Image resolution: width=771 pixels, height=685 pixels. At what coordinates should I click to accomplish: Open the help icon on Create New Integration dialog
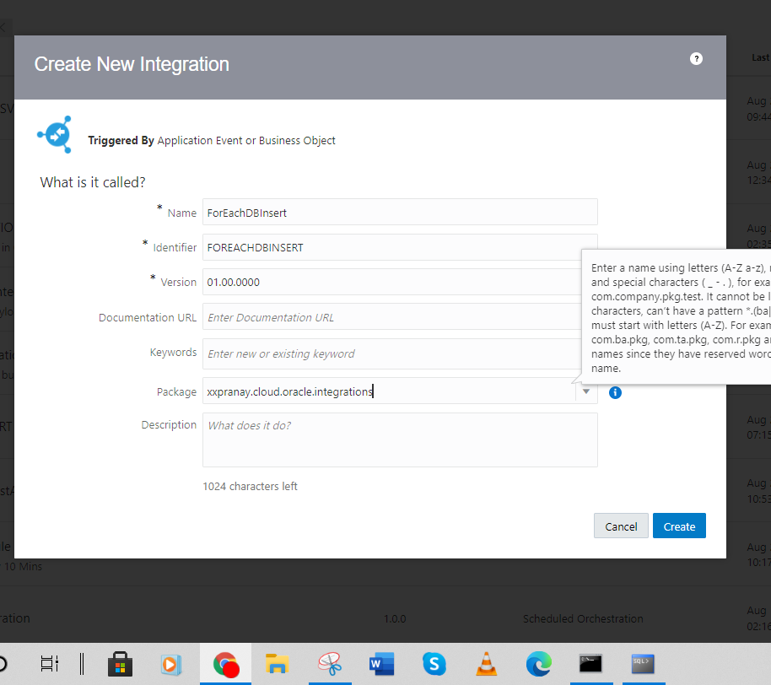tap(696, 58)
